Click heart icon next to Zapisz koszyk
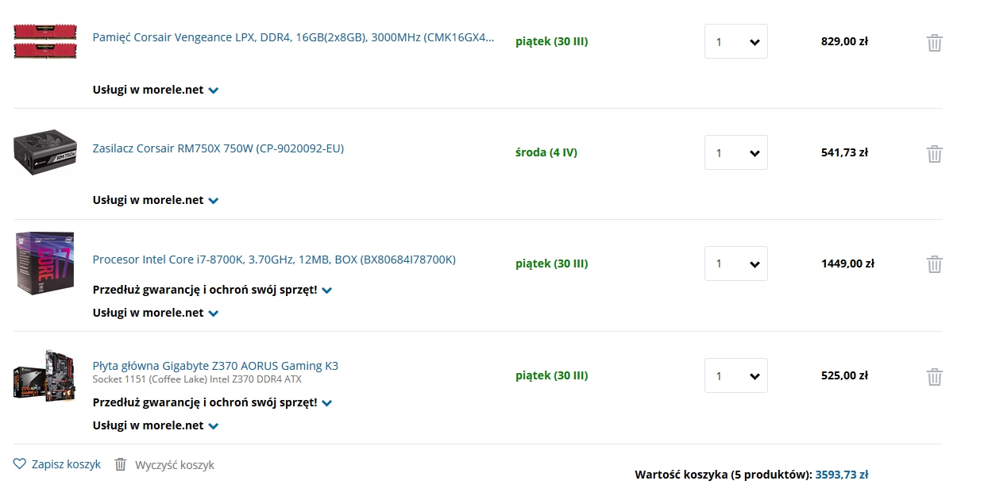 click(20, 464)
